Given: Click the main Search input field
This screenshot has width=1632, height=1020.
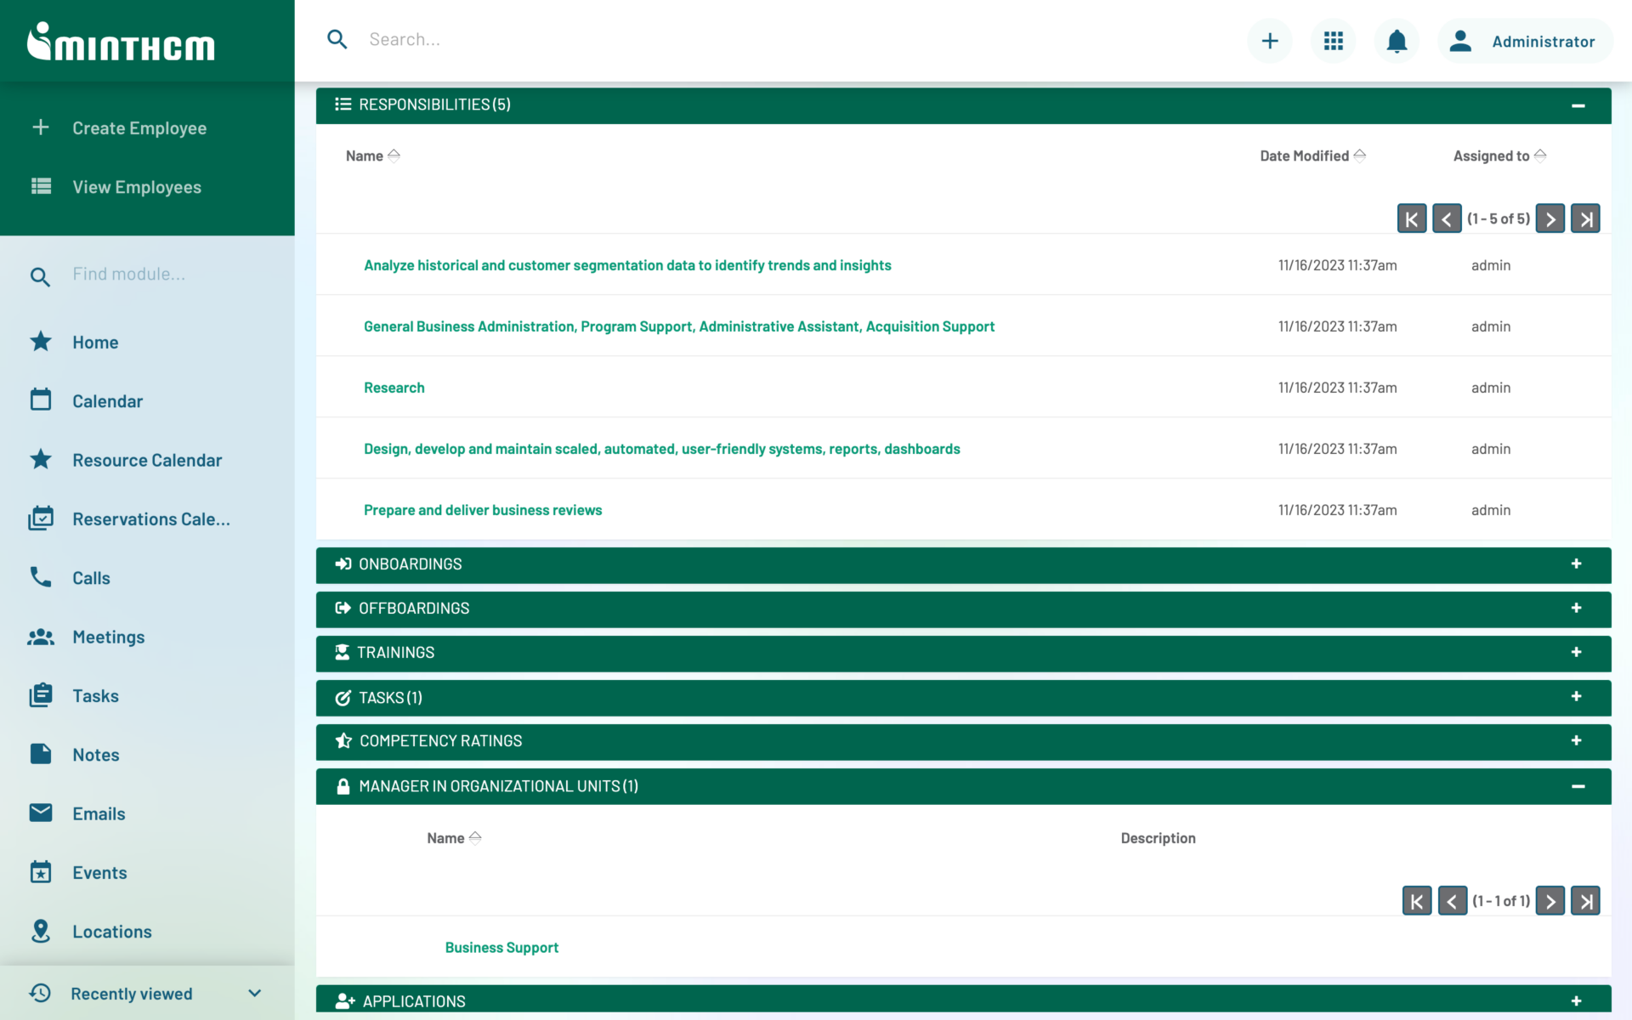Looking at the screenshot, I should [595, 39].
